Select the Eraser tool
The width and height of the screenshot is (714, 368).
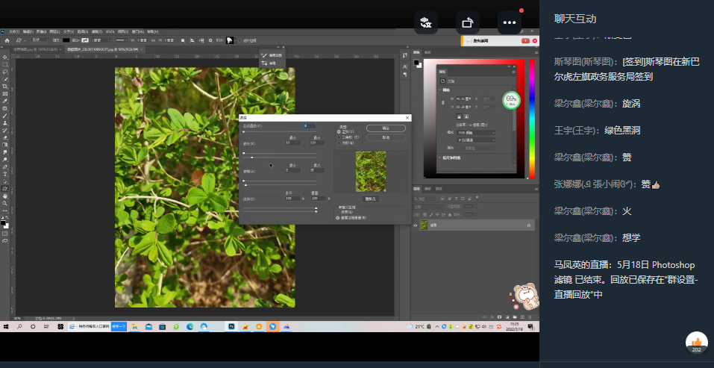pos(5,137)
